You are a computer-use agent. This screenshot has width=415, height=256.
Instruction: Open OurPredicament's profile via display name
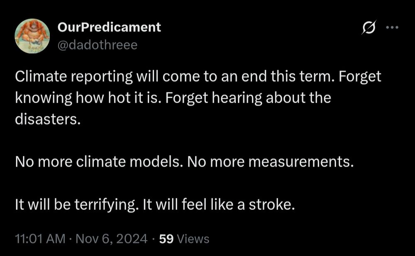[x=109, y=27]
